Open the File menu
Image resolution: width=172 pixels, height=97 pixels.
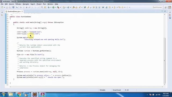pos(2,4)
